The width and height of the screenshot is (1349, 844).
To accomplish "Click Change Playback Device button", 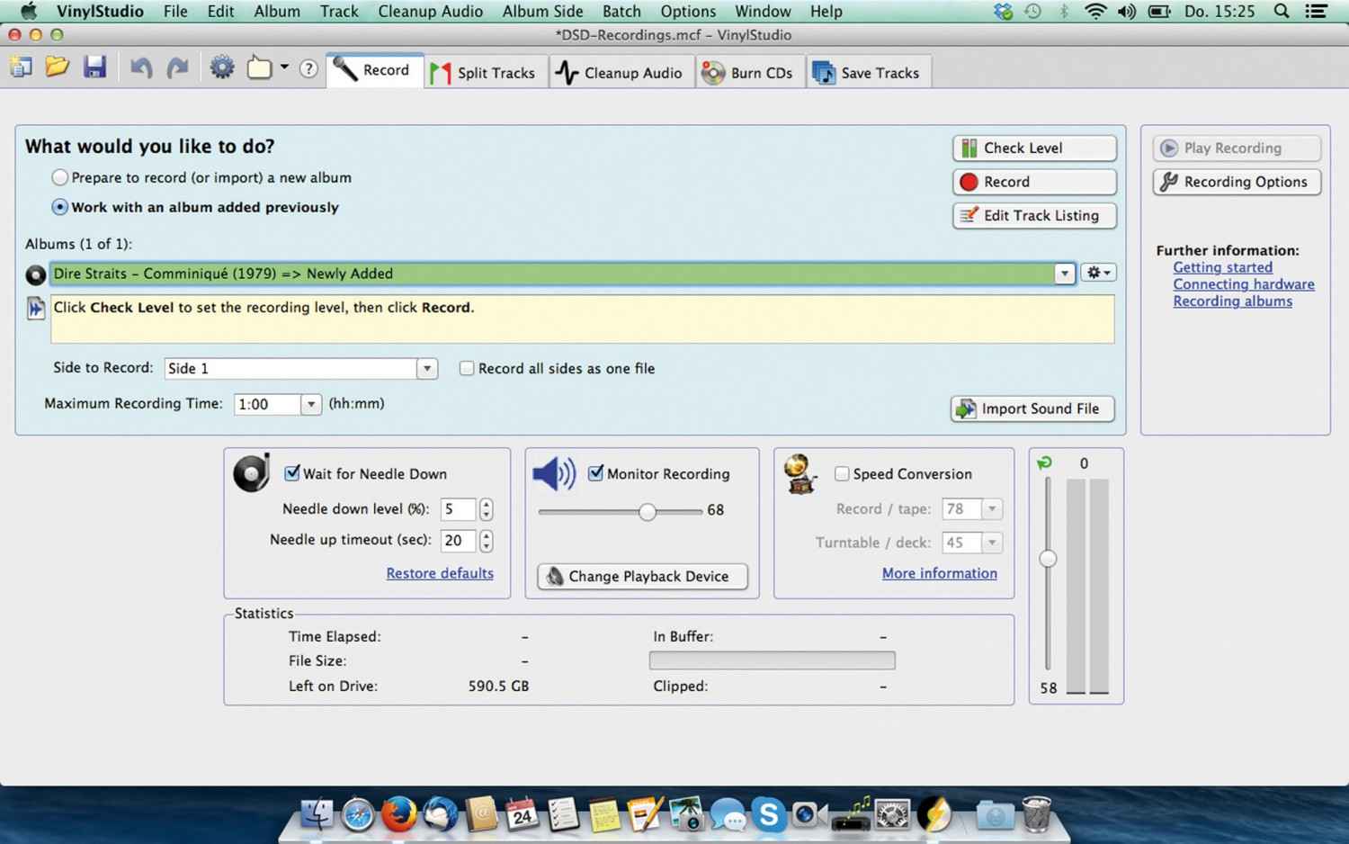I will (x=642, y=576).
